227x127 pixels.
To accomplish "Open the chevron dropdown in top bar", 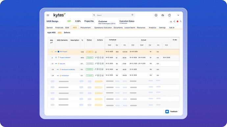I will (178, 15).
